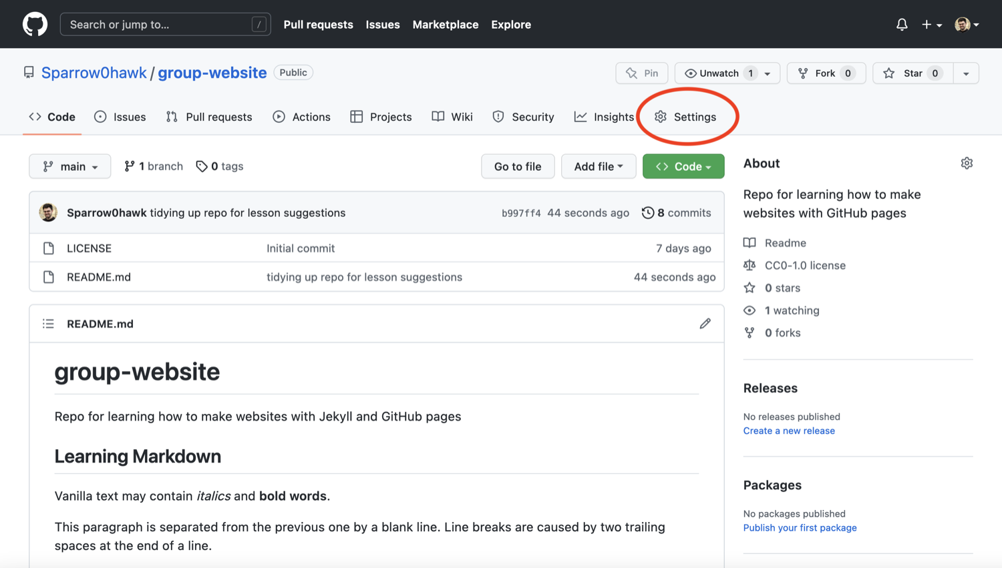Open the plus create-new menu
Image resolution: width=1002 pixels, height=568 pixels.
pyautogui.click(x=931, y=25)
